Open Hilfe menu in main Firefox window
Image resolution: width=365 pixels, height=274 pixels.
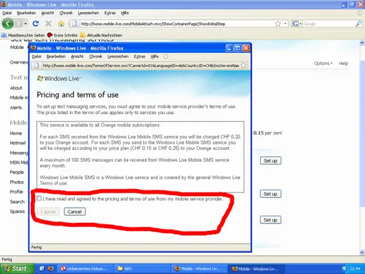[125, 13]
